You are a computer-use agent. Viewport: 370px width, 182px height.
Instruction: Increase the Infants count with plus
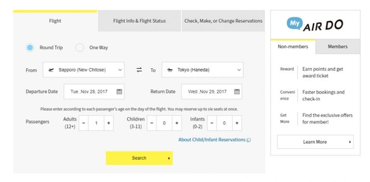pyautogui.click(x=237, y=123)
